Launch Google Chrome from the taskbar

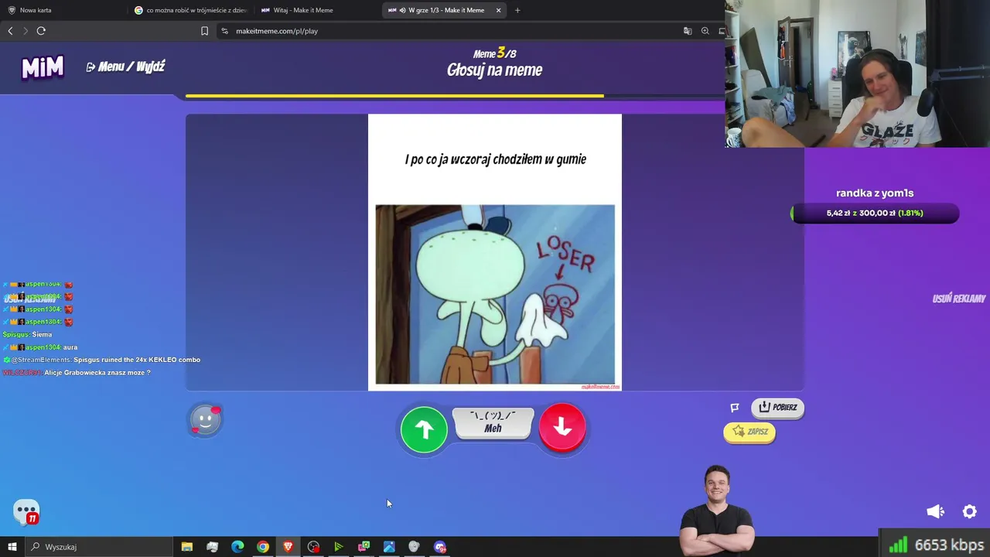coord(263,547)
